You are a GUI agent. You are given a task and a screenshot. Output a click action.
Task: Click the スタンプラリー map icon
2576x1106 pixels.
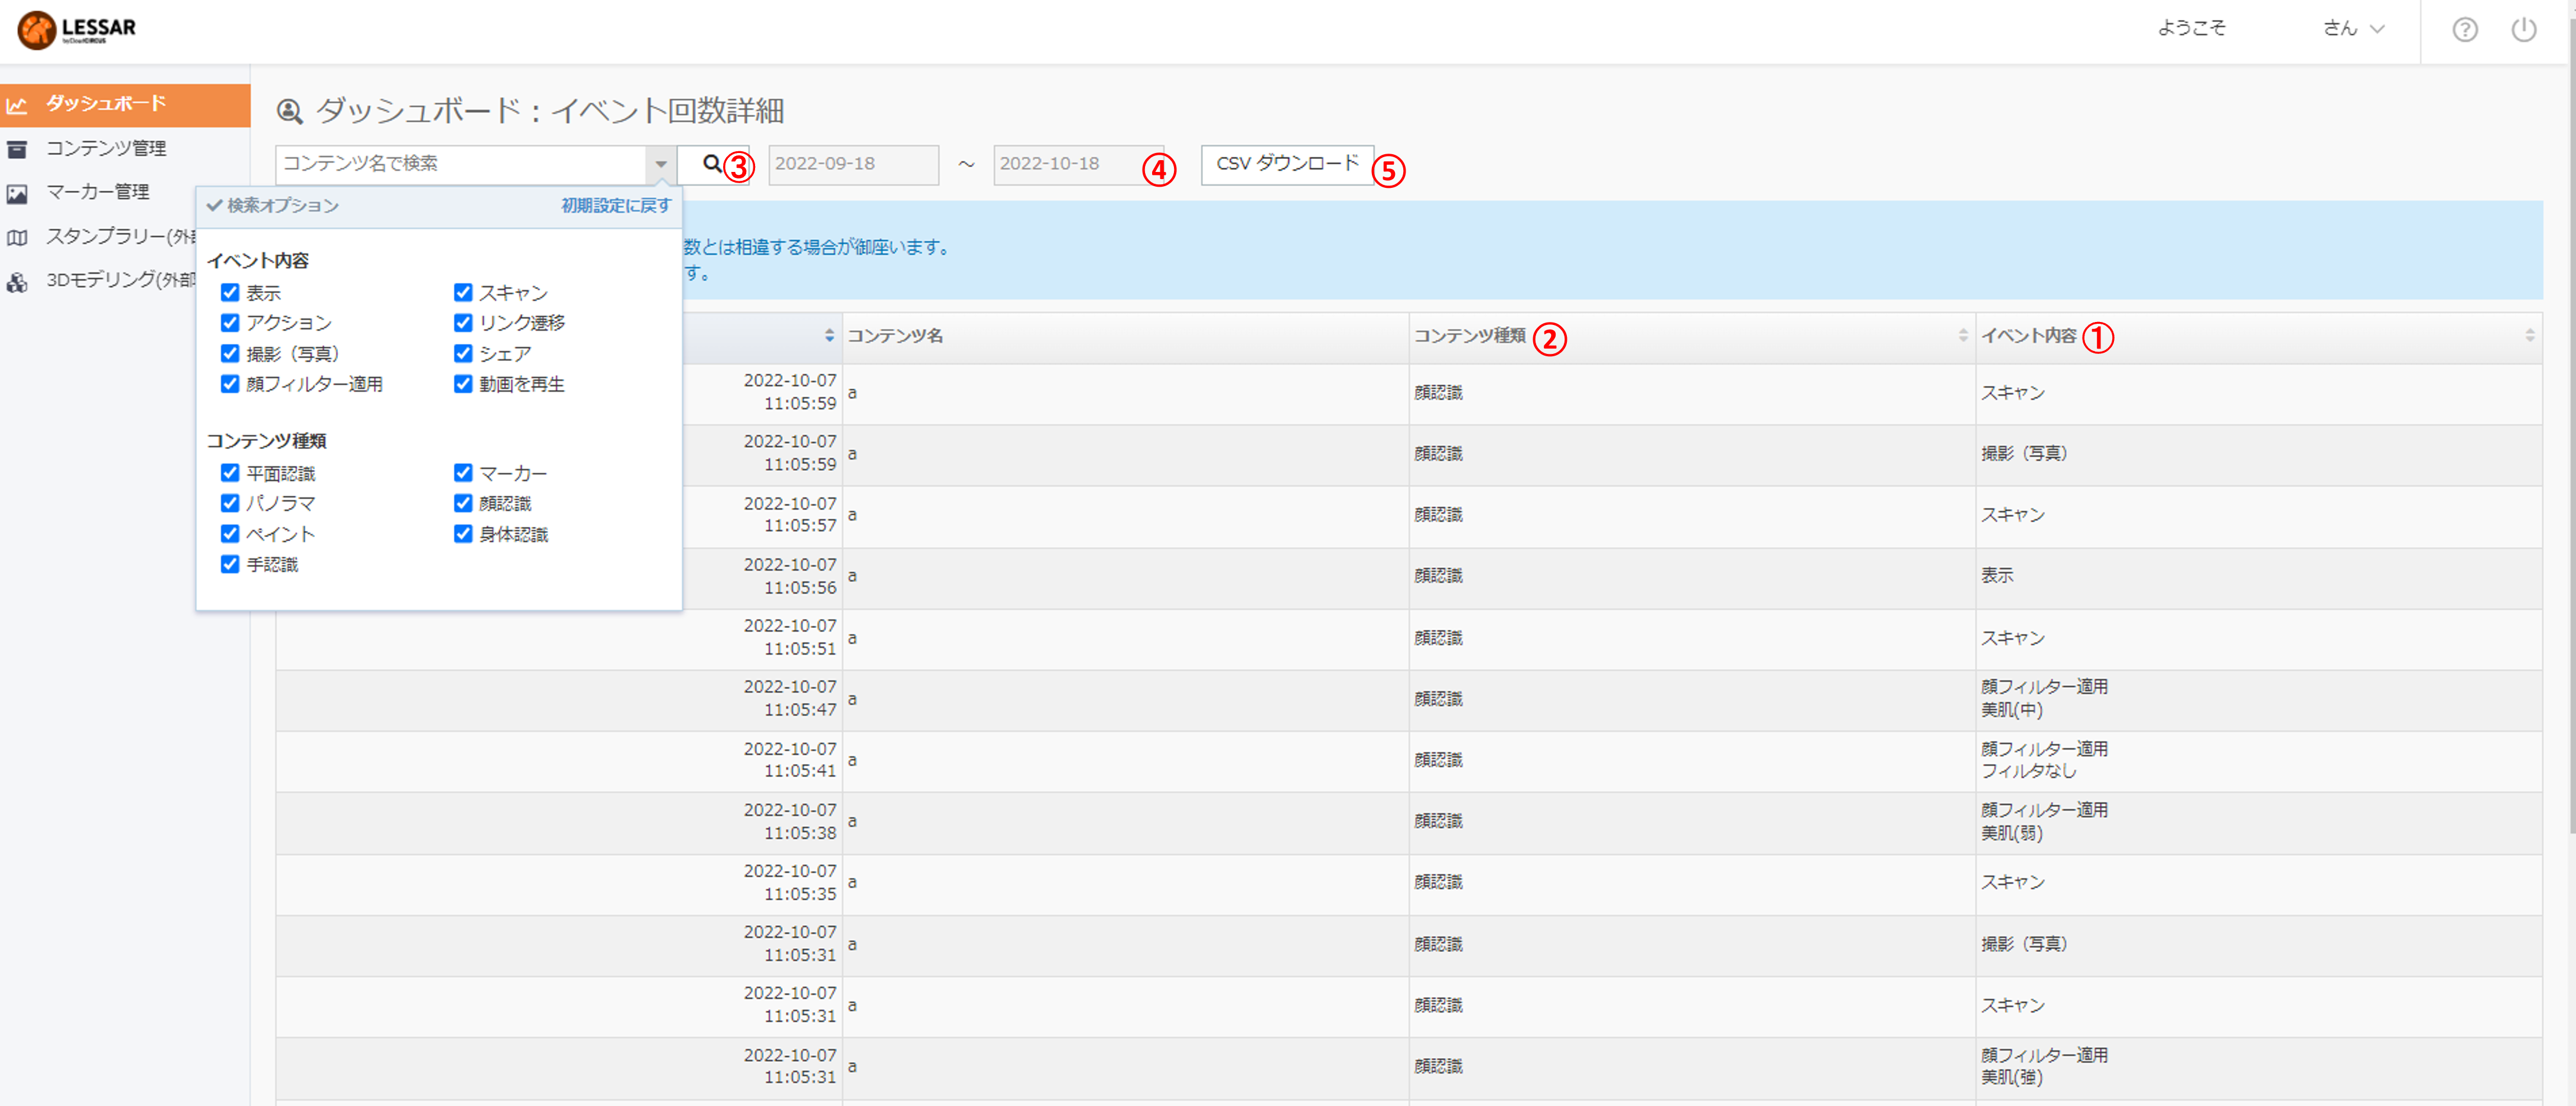[x=17, y=238]
